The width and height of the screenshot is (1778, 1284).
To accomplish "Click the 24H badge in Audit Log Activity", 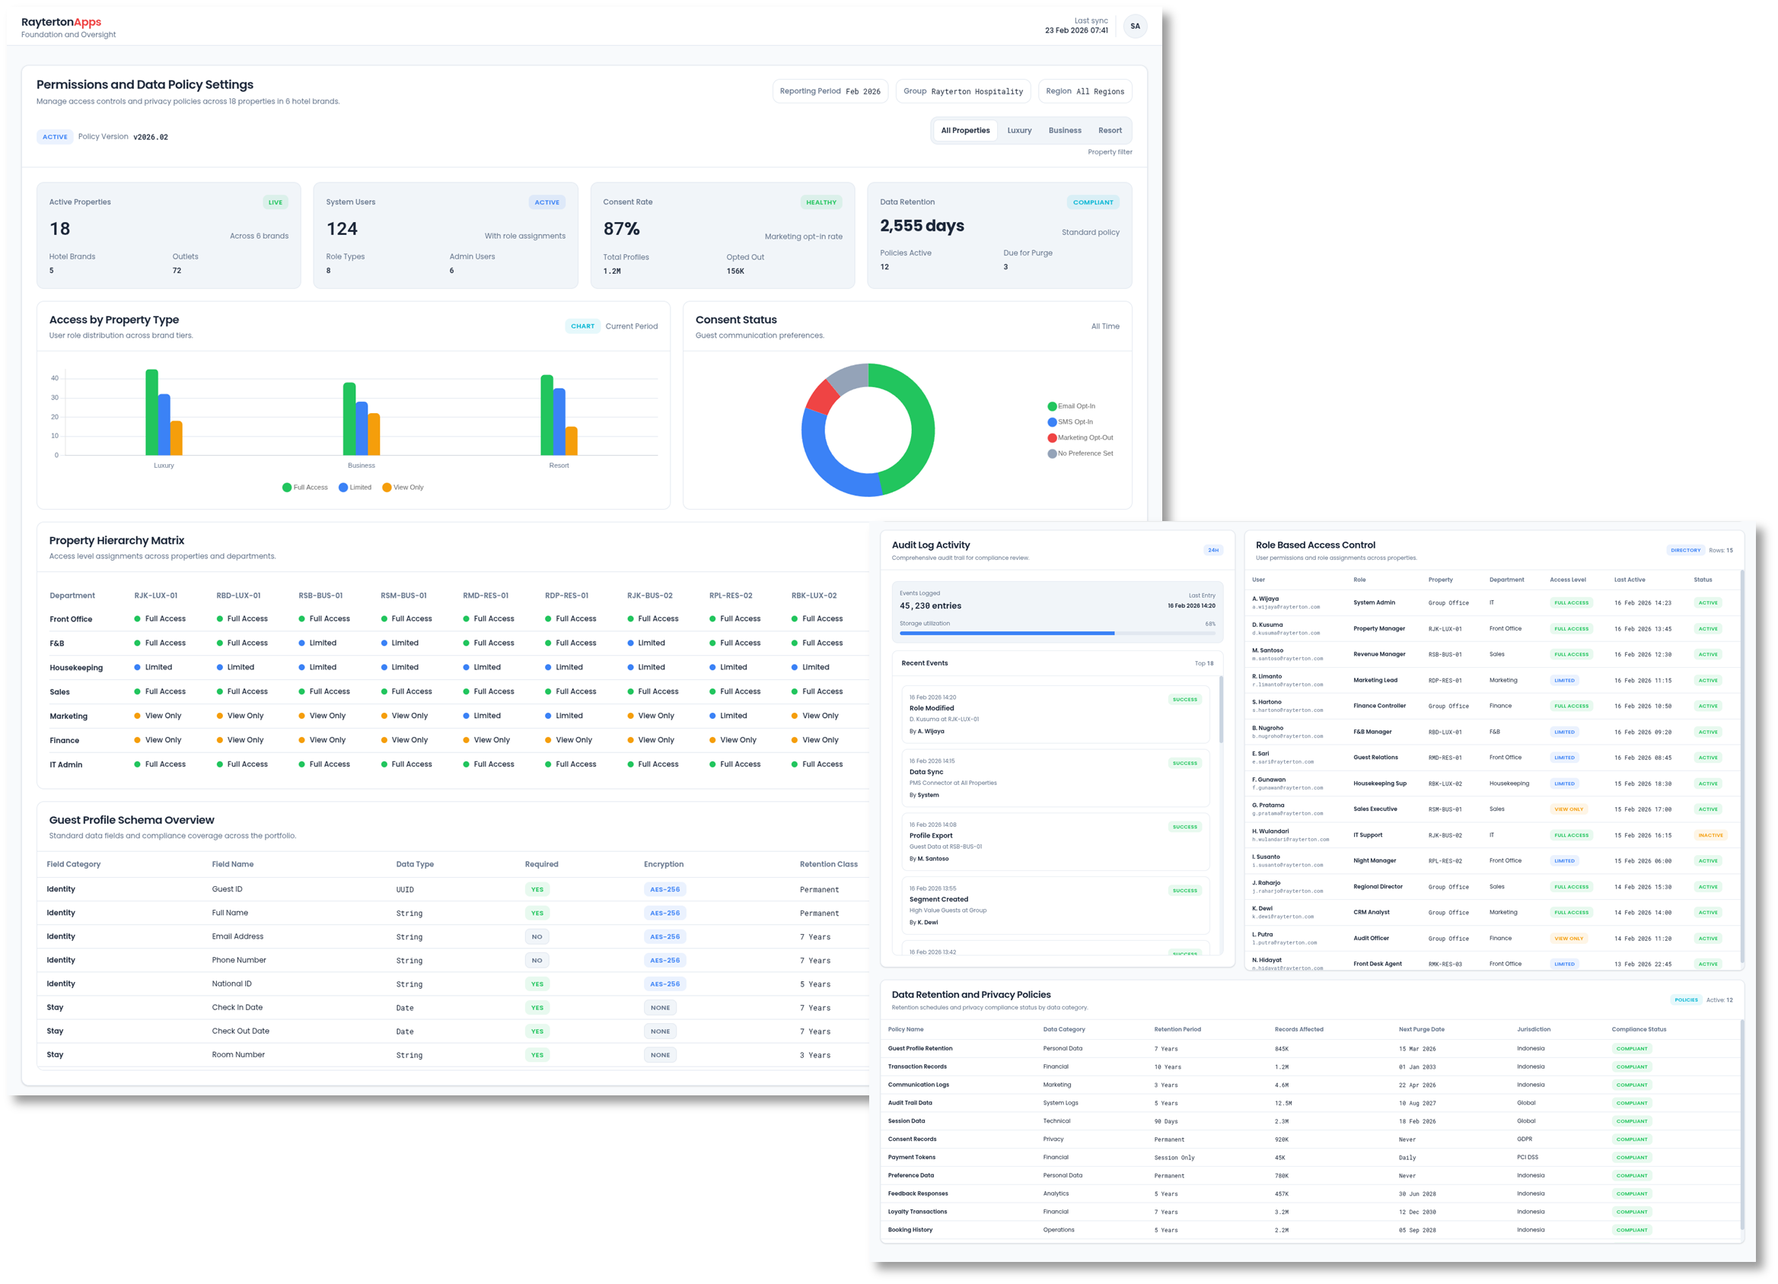I will 1212,550.
